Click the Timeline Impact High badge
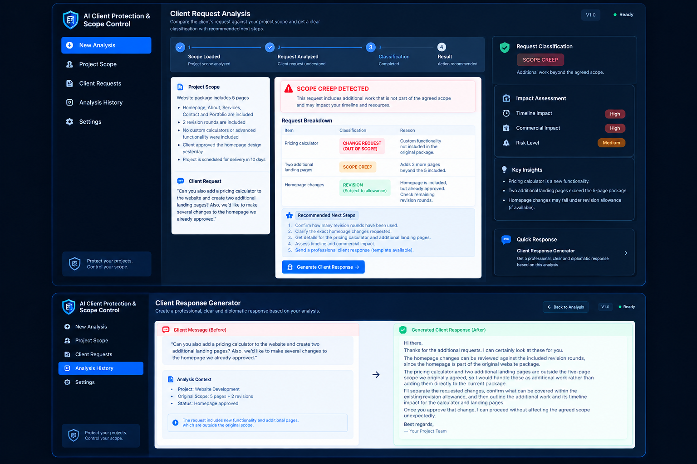 tap(615, 114)
